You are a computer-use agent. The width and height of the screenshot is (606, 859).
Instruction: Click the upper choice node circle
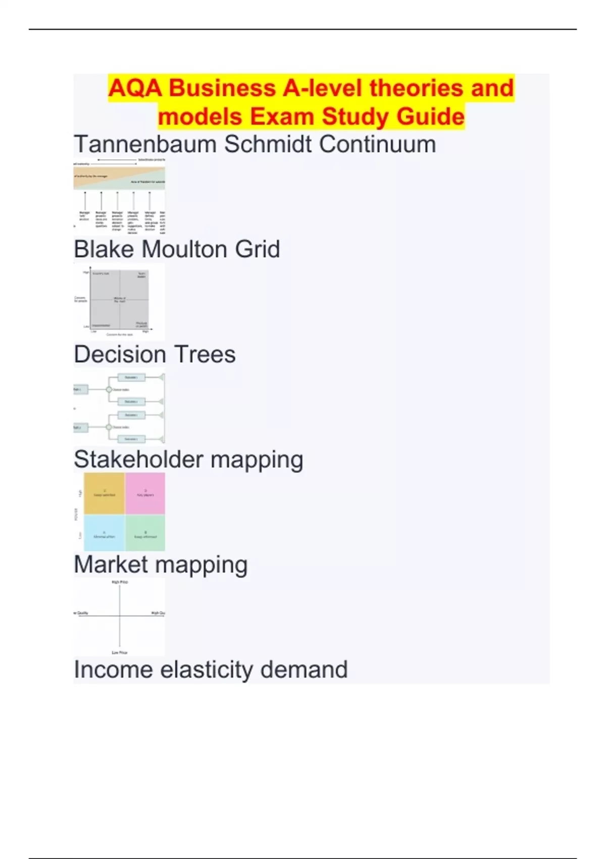pos(109,390)
